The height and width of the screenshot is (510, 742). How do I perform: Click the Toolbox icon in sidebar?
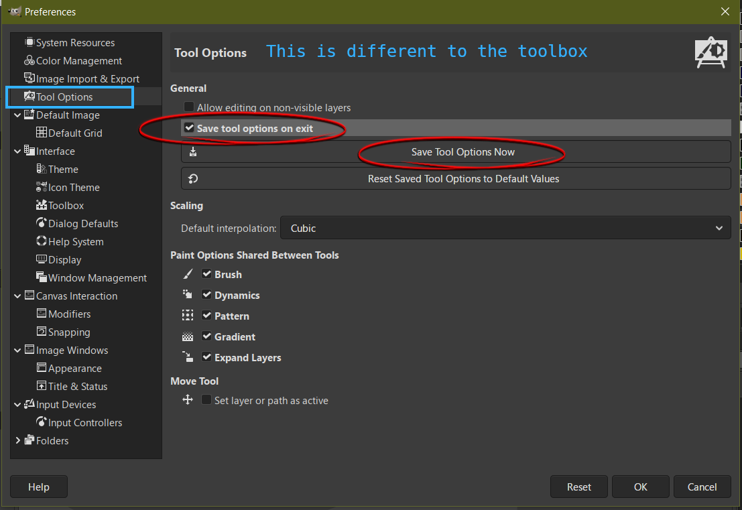(x=42, y=205)
